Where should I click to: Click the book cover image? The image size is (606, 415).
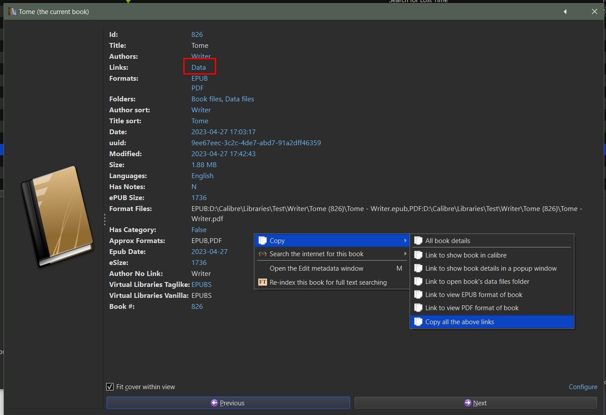[57, 217]
